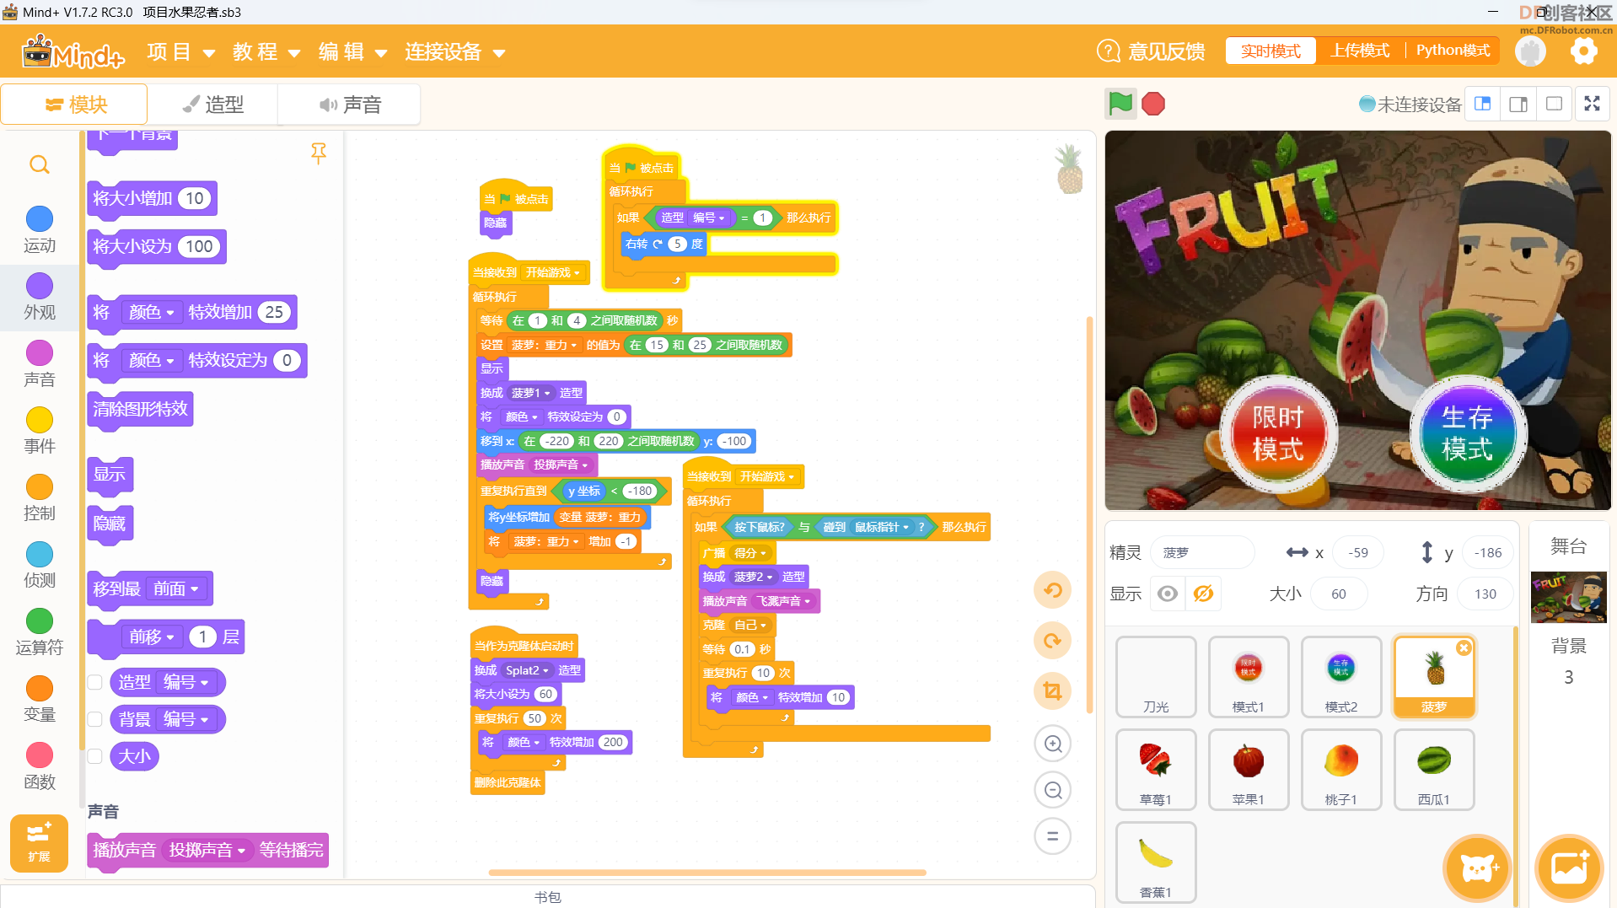The height and width of the screenshot is (908, 1617).
Task: Tick the 造型 编号 reporter checkbox
Action: pos(95,682)
